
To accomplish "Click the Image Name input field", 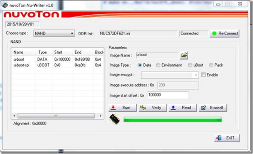I will tap(157, 55).
